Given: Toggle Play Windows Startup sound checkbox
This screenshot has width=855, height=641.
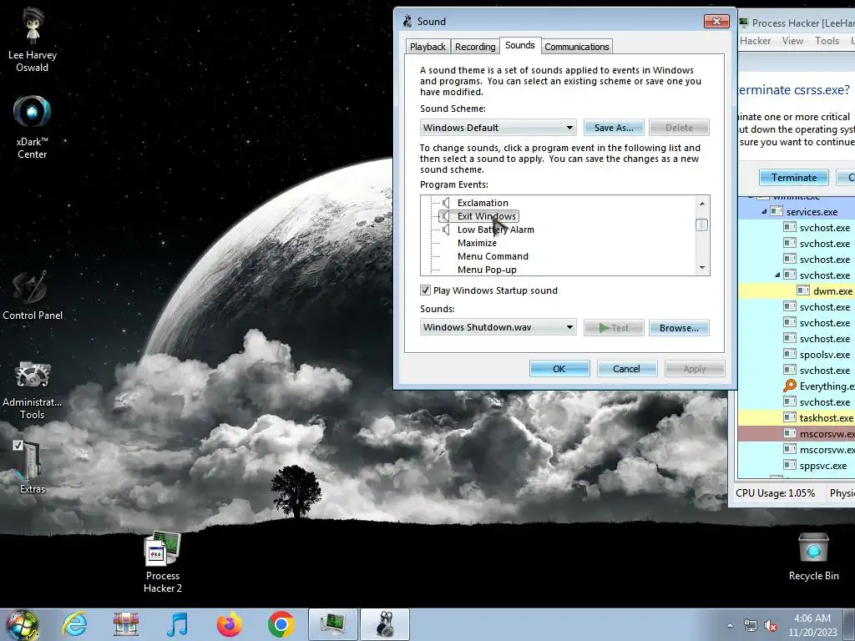Looking at the screenshot, I should point(425,290).
